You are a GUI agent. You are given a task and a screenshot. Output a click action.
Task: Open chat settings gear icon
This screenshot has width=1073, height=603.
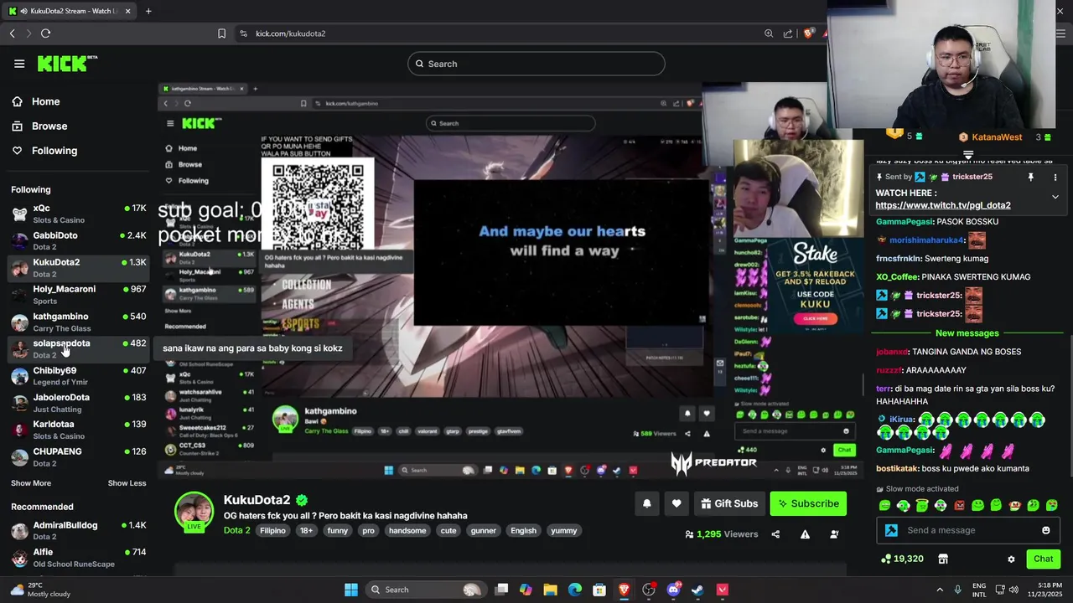coord(1011,559)
